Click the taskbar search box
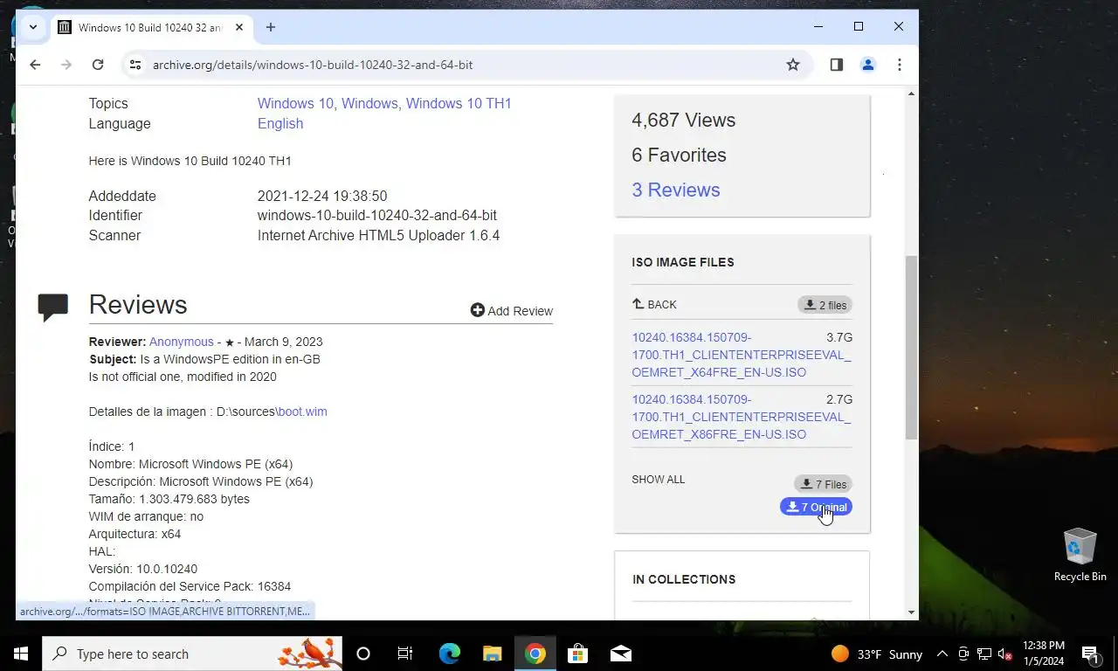This screenshot has width=1118, height=671. pyautogui.click(x=192, y=654)
